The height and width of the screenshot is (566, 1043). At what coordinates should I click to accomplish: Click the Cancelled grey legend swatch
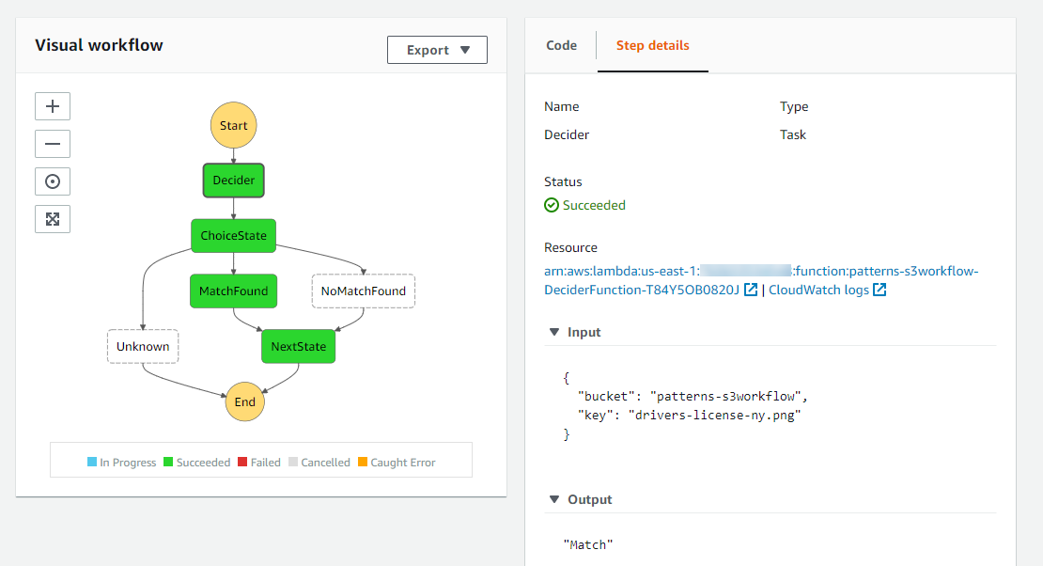tap(293, 462)
